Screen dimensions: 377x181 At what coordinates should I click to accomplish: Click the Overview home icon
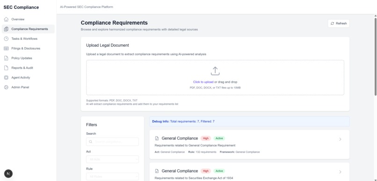coord(6,19)
